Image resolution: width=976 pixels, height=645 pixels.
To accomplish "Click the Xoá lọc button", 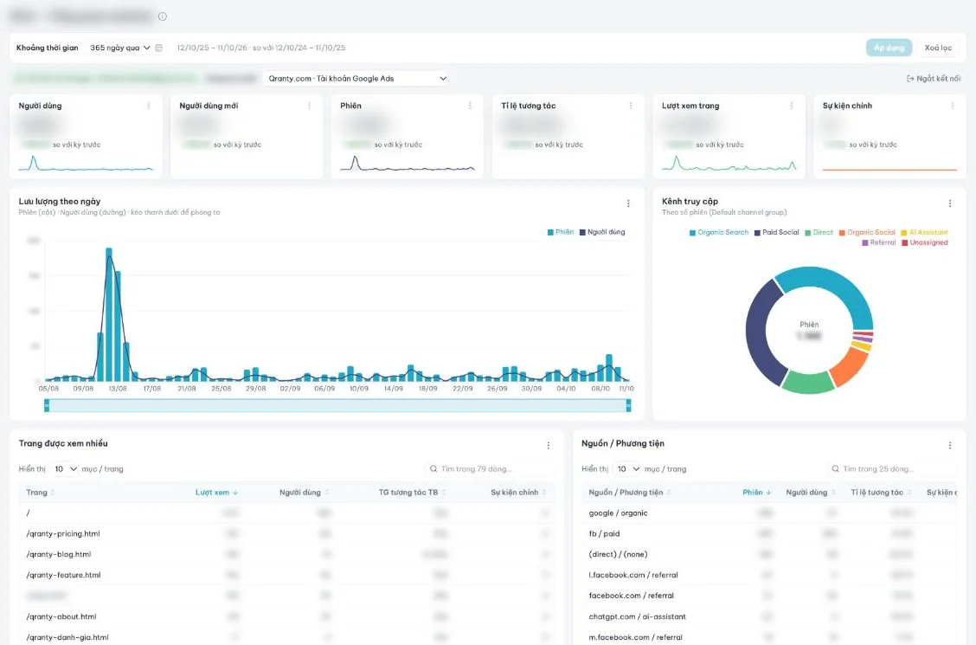I will [938, 48].
